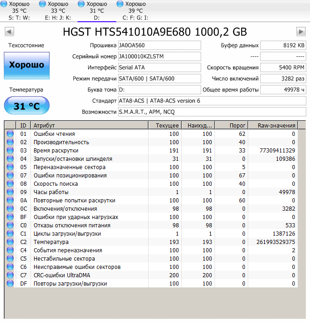Viewport: 310px width, 323px height.
Task: Switch to the disk C: F: G: I: tab
Action: pos(136,11)
